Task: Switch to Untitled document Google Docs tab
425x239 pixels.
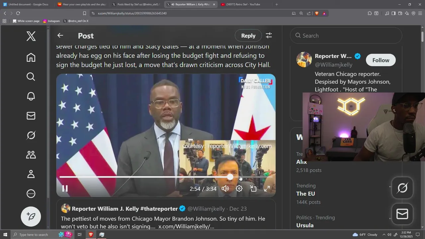Action: click(x=27, y=4)
